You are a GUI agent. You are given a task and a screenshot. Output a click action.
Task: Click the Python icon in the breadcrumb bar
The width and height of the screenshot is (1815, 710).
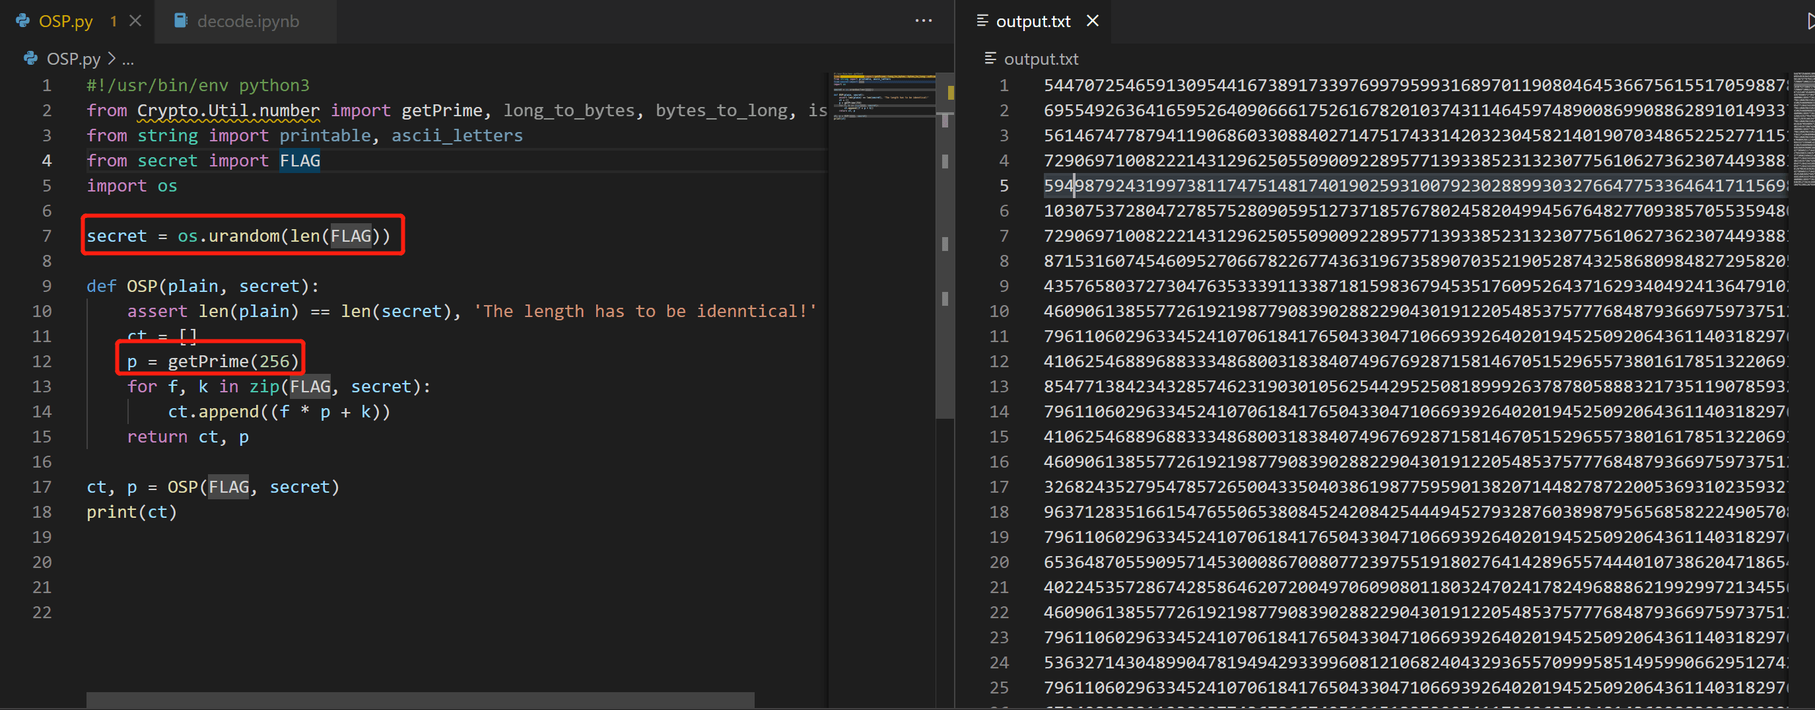(30, 59)
